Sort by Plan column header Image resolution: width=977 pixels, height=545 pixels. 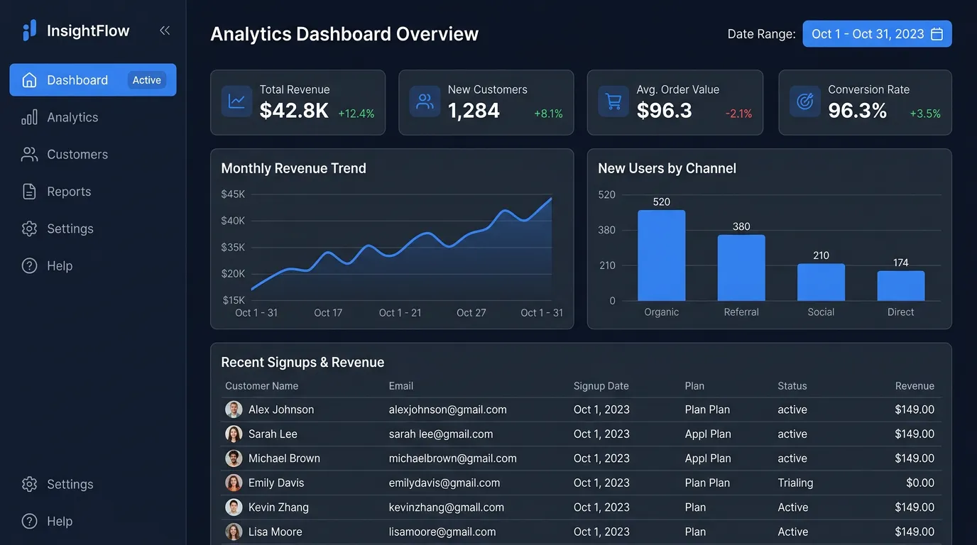pos(694,386)
